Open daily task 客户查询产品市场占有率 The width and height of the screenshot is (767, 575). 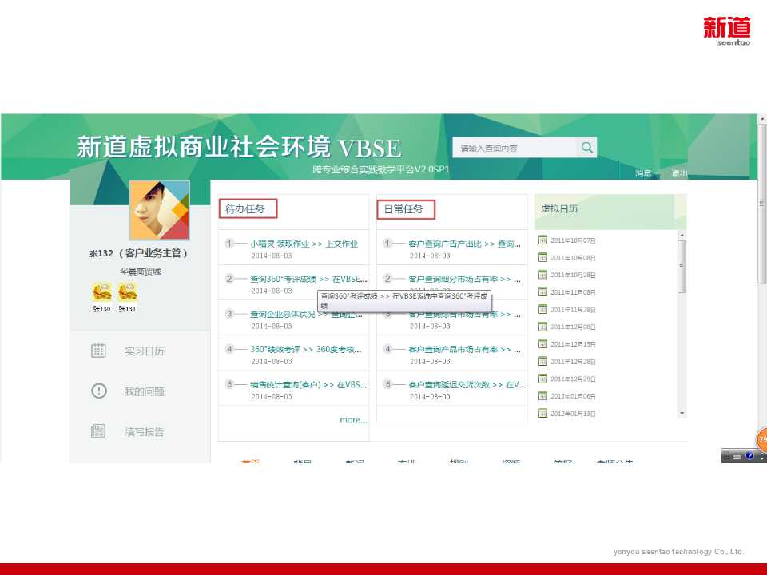[464, 349]
